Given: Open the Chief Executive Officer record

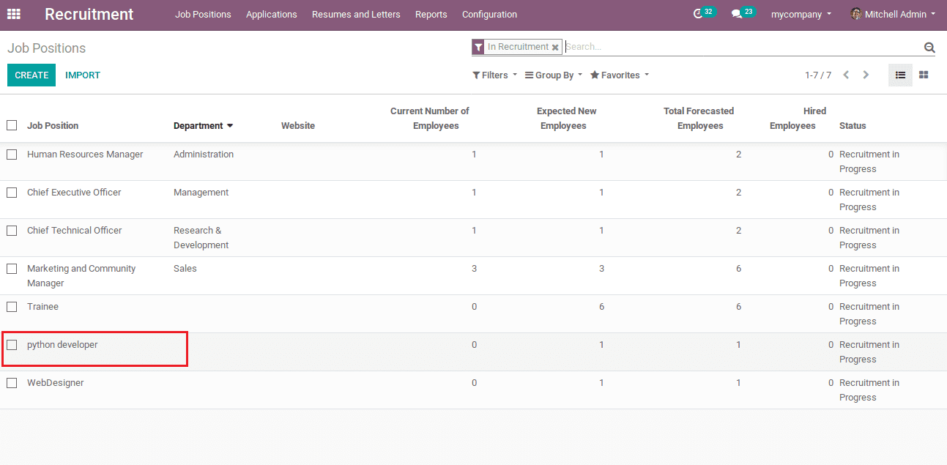Looking at the screenshot, I should 74,193.
